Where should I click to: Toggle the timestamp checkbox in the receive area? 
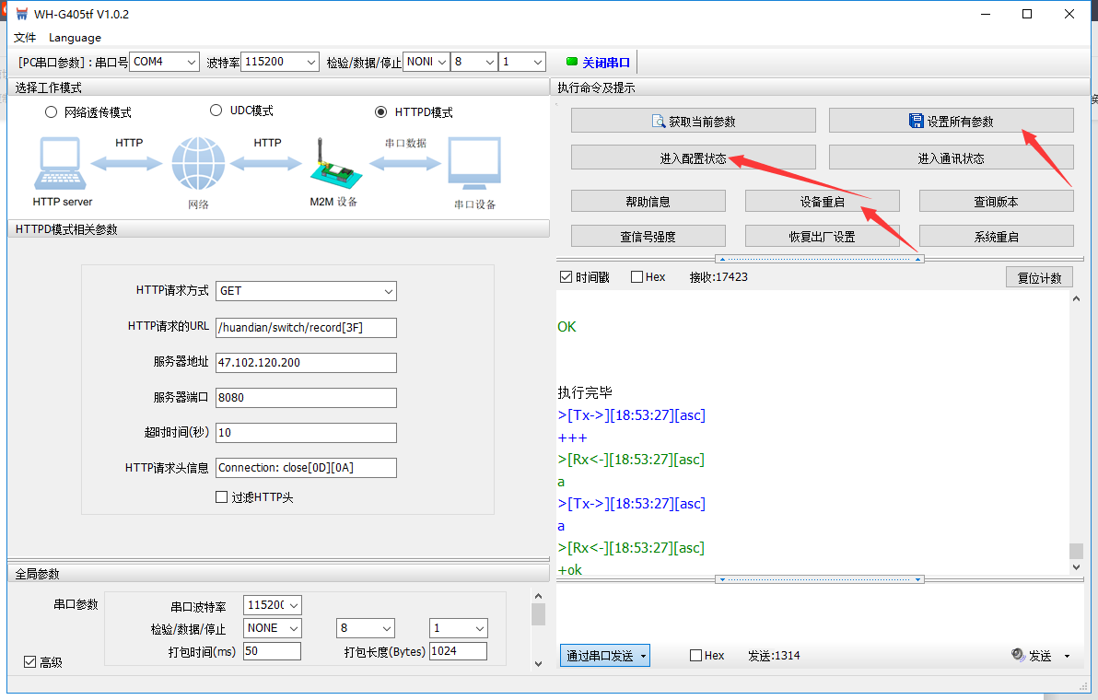566,277
